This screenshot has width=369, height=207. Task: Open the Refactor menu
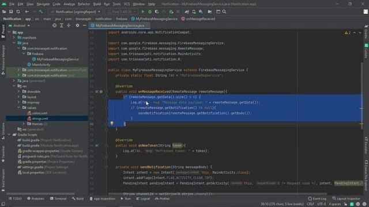[x=84, y=4]
